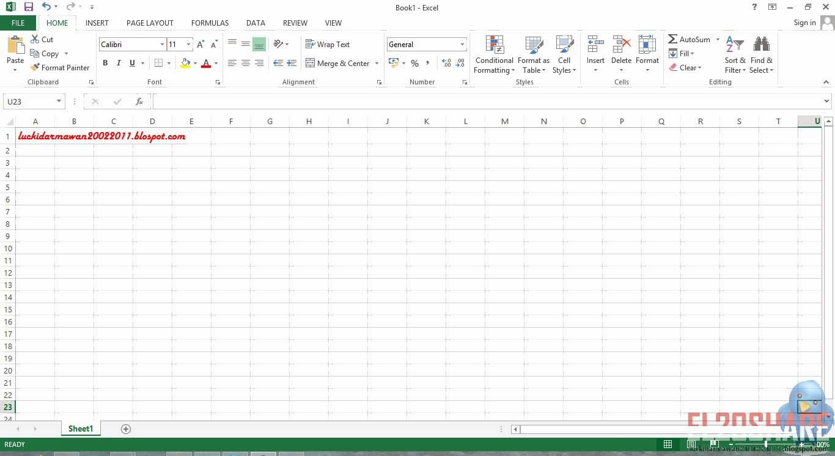Screen dimensions: 835x456
Task: Apply the yellow fill color bucket
Action: 185,63
